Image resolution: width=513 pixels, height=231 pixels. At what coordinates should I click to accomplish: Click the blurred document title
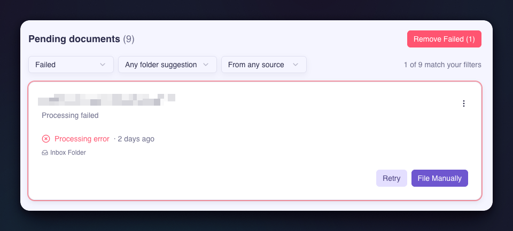106,100
